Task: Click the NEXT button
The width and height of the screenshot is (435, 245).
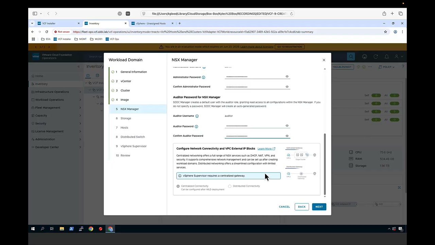Action: coord(319,207)
